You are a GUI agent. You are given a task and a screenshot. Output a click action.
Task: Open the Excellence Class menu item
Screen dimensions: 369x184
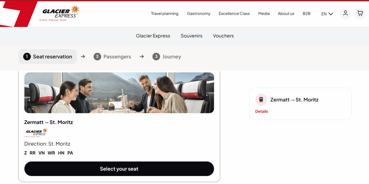(234, 14)
